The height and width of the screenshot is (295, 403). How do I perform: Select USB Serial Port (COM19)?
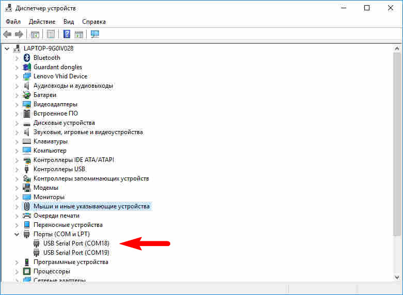point(76,253)
